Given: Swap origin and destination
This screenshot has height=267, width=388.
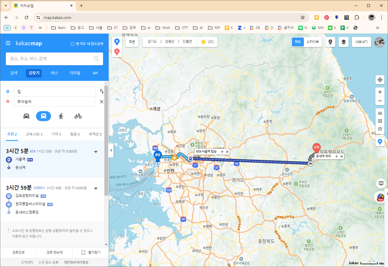Looking at the screenshot, I should click(102, 91).
